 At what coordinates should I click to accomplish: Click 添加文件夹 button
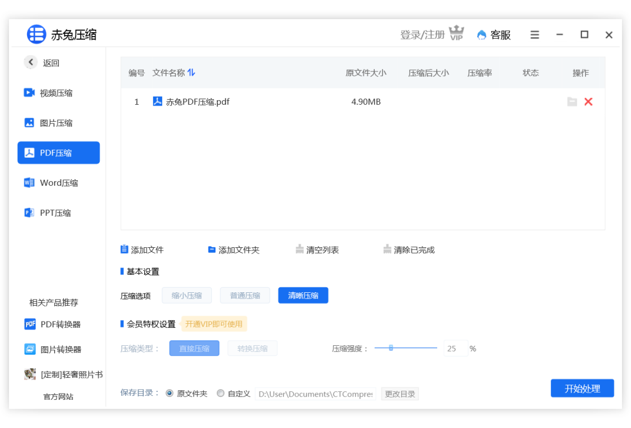(233, 250)
